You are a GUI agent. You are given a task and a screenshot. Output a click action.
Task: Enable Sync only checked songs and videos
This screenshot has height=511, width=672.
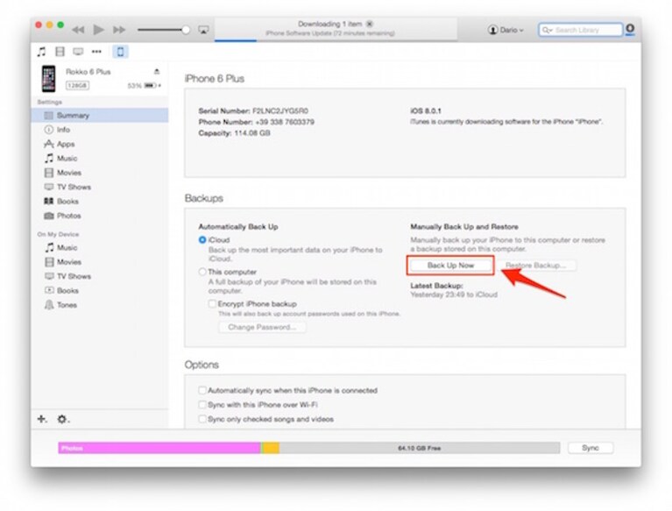pyautogui.click(x=202, y=419)
